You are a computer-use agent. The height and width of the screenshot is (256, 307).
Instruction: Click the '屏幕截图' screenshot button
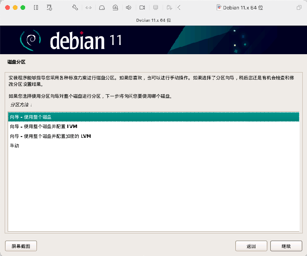coord(21,246)
